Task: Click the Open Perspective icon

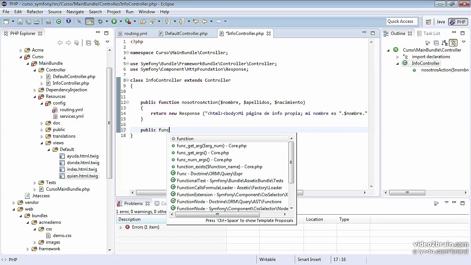Action: click(x=429, y=22)
